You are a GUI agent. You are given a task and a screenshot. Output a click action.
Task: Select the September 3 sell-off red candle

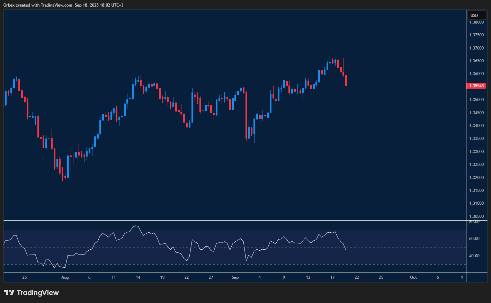pos(247,114)
